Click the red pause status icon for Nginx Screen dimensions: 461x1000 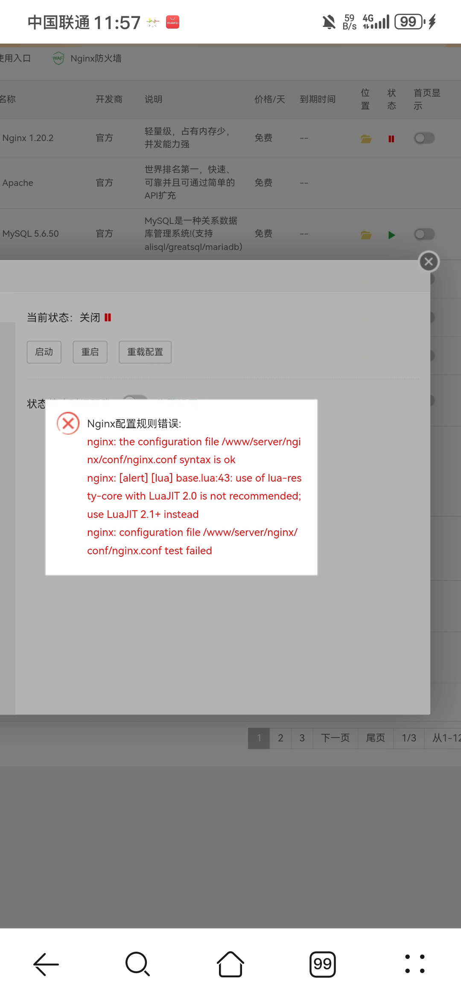[391, 138]
